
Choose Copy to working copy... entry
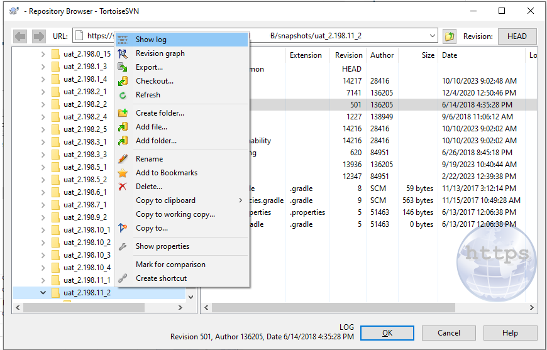tap(182, 214)
